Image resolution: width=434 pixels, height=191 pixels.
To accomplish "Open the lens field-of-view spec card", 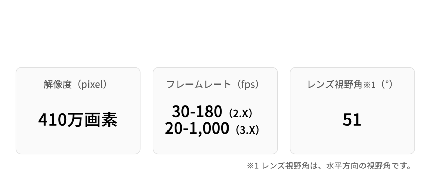I will (x=352, y=111).
